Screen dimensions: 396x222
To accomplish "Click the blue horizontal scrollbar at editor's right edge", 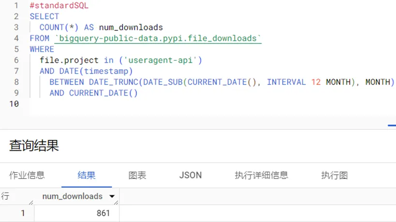I will click(392, 125).
